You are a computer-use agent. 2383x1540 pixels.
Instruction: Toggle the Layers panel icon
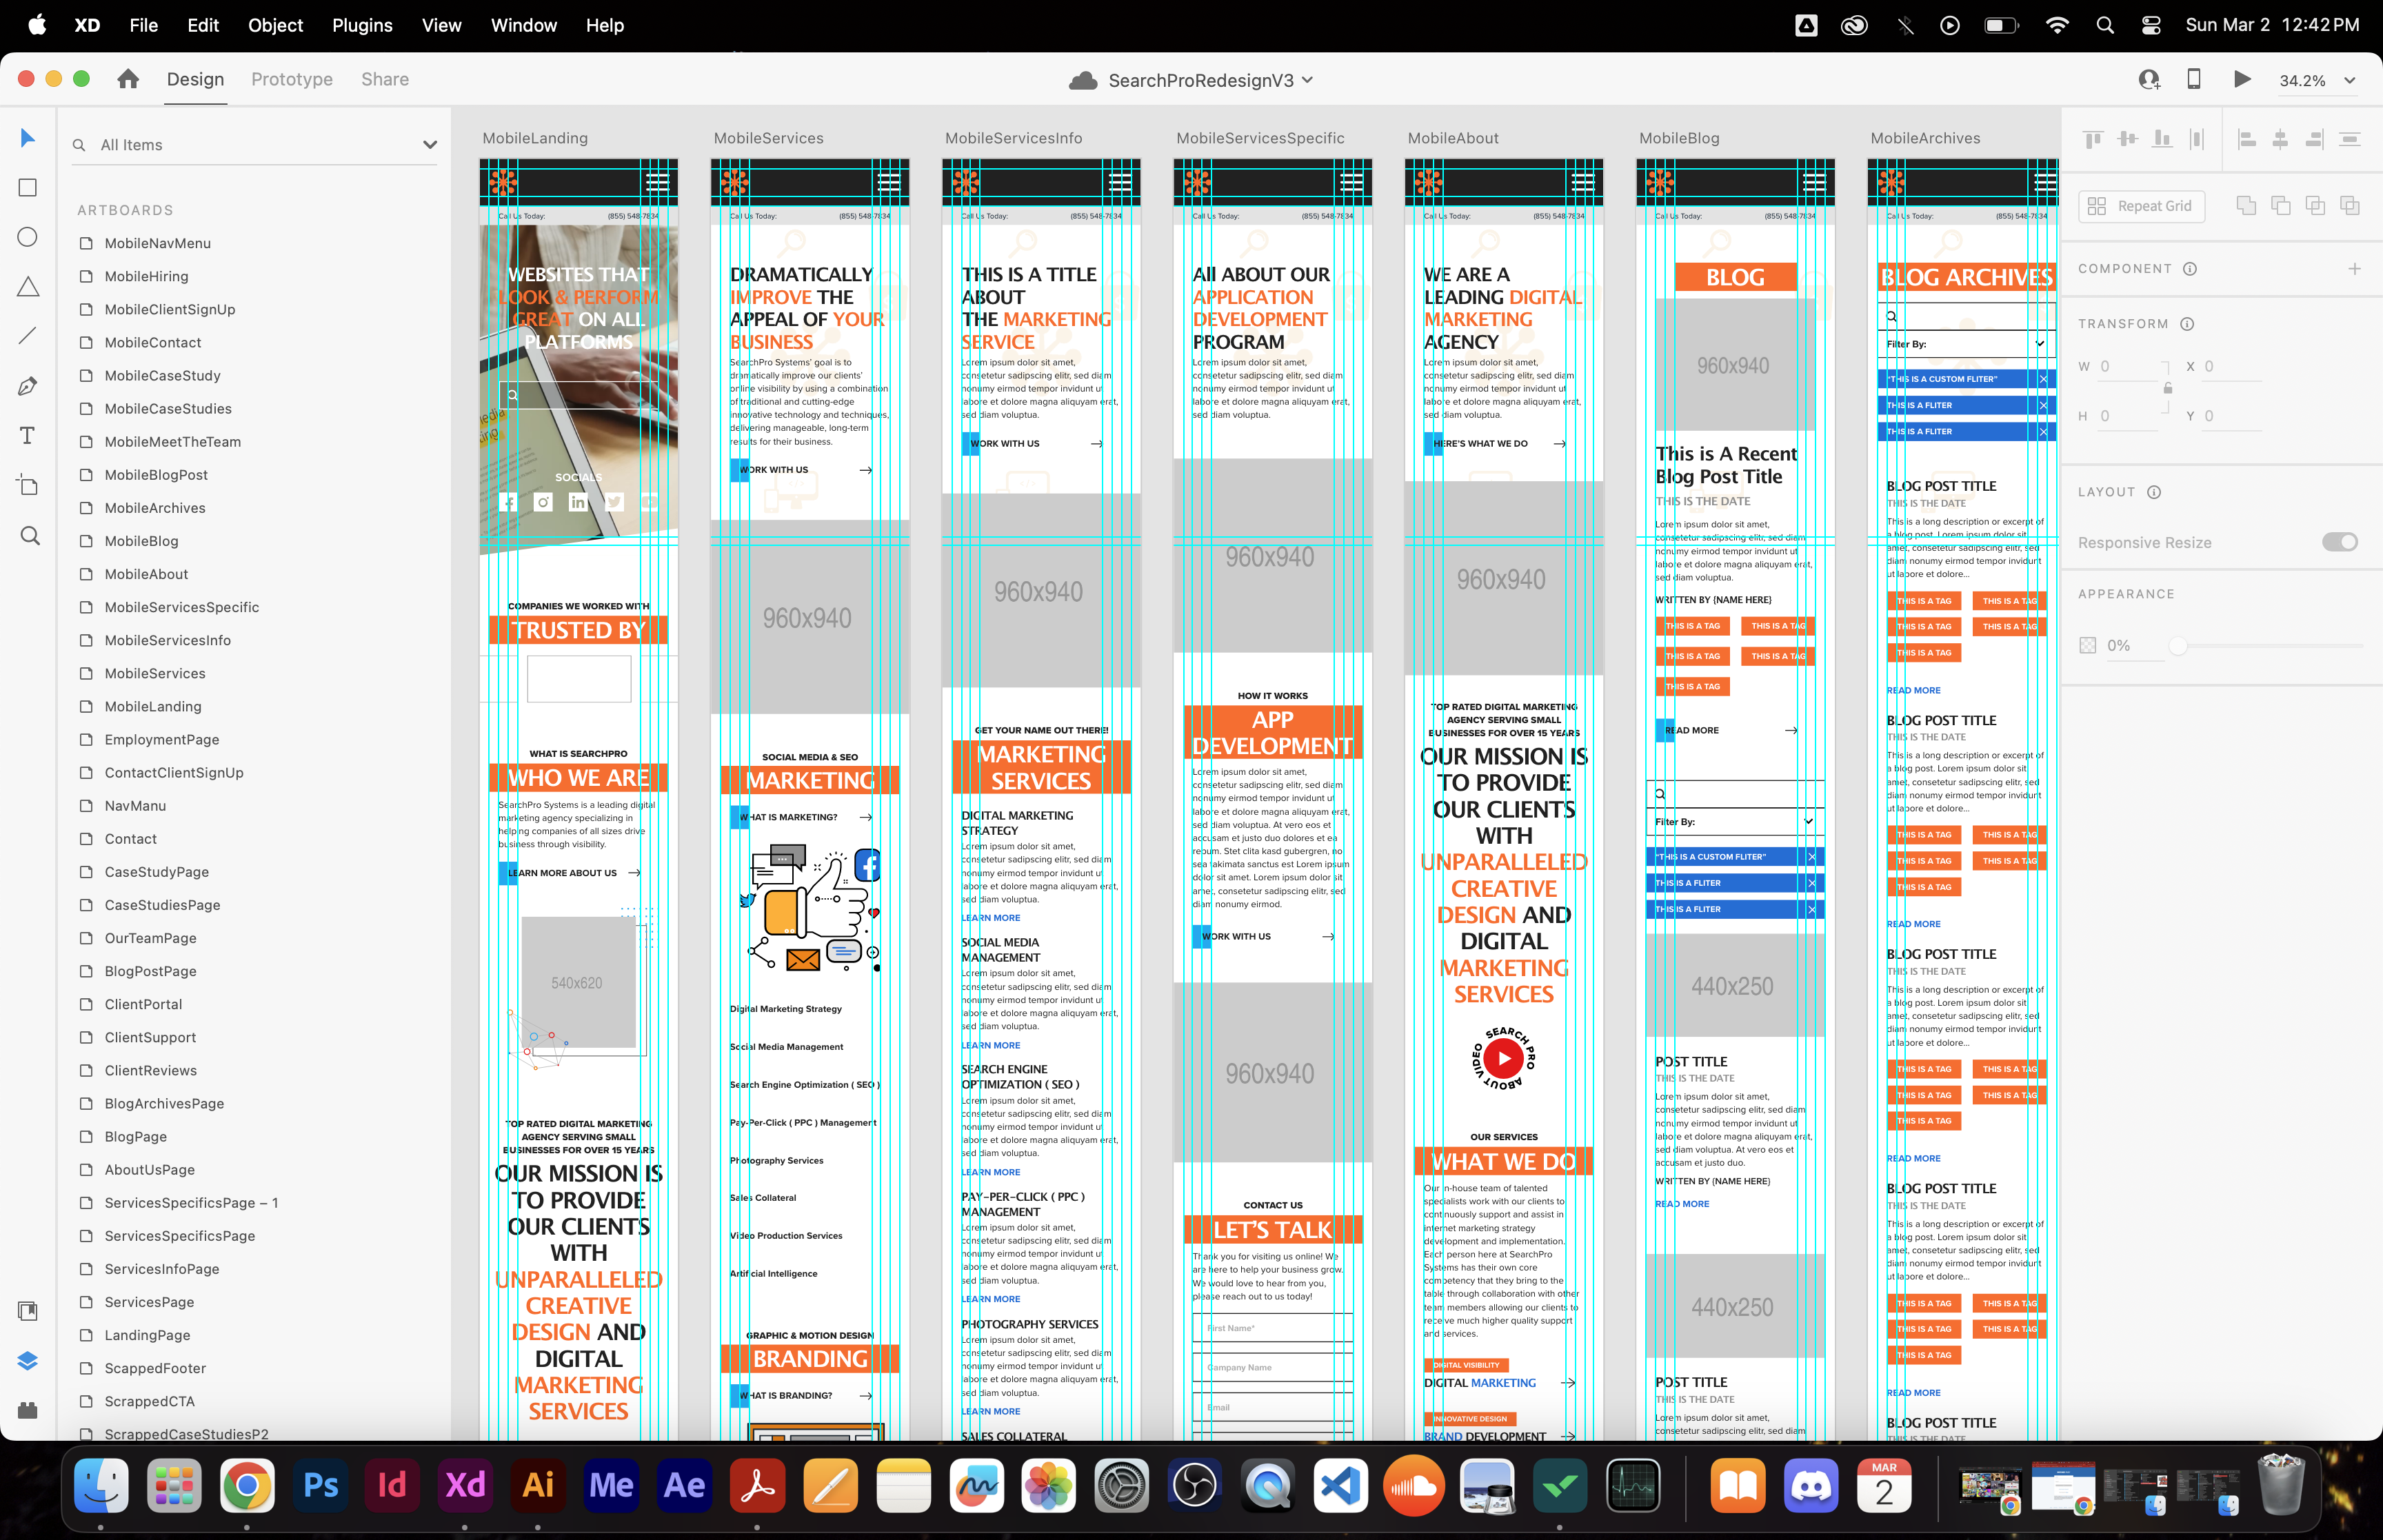[x=28, y=1360]
